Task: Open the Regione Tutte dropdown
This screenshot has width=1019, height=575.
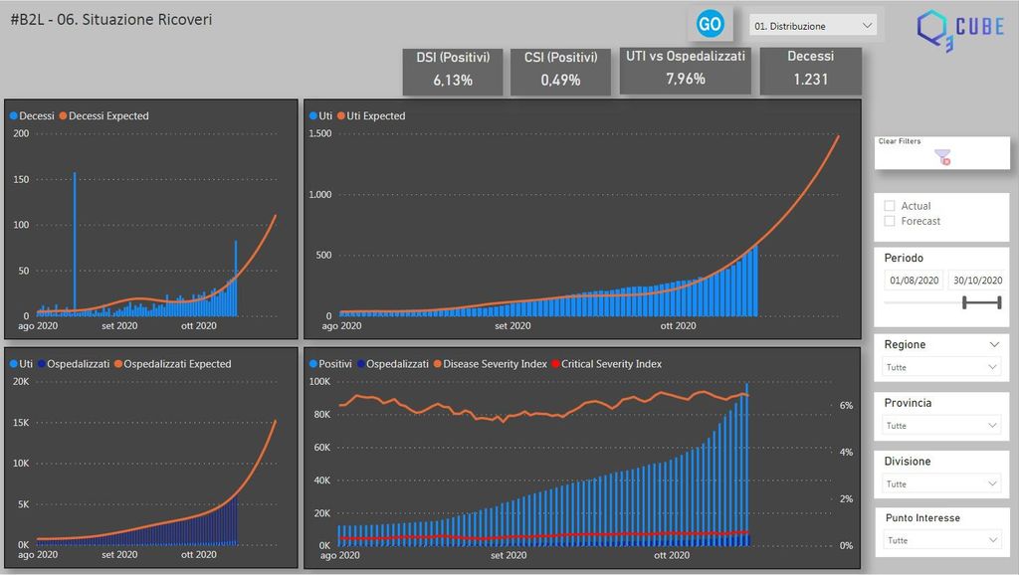Action: (x=941, y=367)
